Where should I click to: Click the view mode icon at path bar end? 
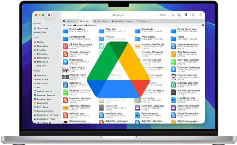pyautogui.click(x=203, y=25)
